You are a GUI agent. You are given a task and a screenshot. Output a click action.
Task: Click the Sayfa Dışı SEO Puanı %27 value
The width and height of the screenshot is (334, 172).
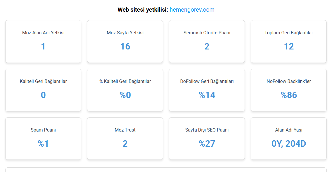tap(207, 143)
